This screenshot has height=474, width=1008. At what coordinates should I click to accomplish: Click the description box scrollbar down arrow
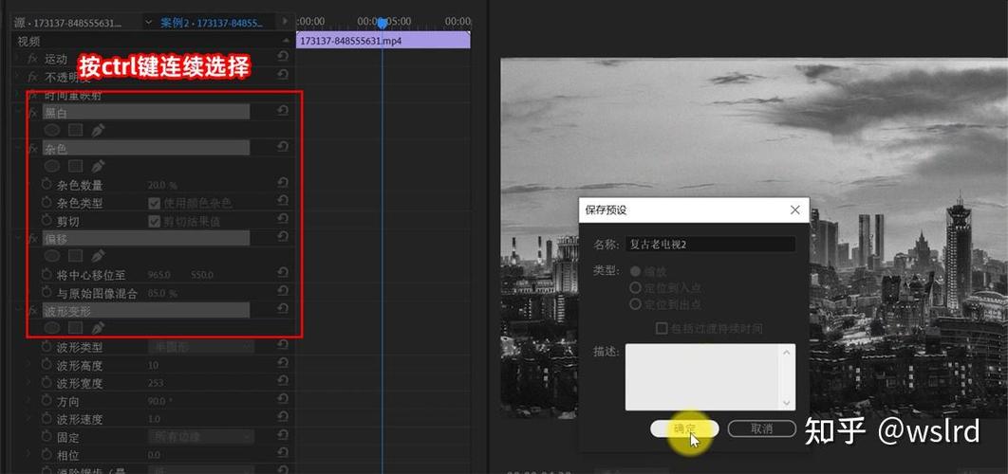[788, 403]
